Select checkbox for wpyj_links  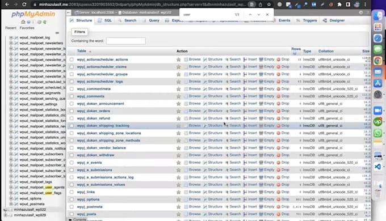point(72,192)
